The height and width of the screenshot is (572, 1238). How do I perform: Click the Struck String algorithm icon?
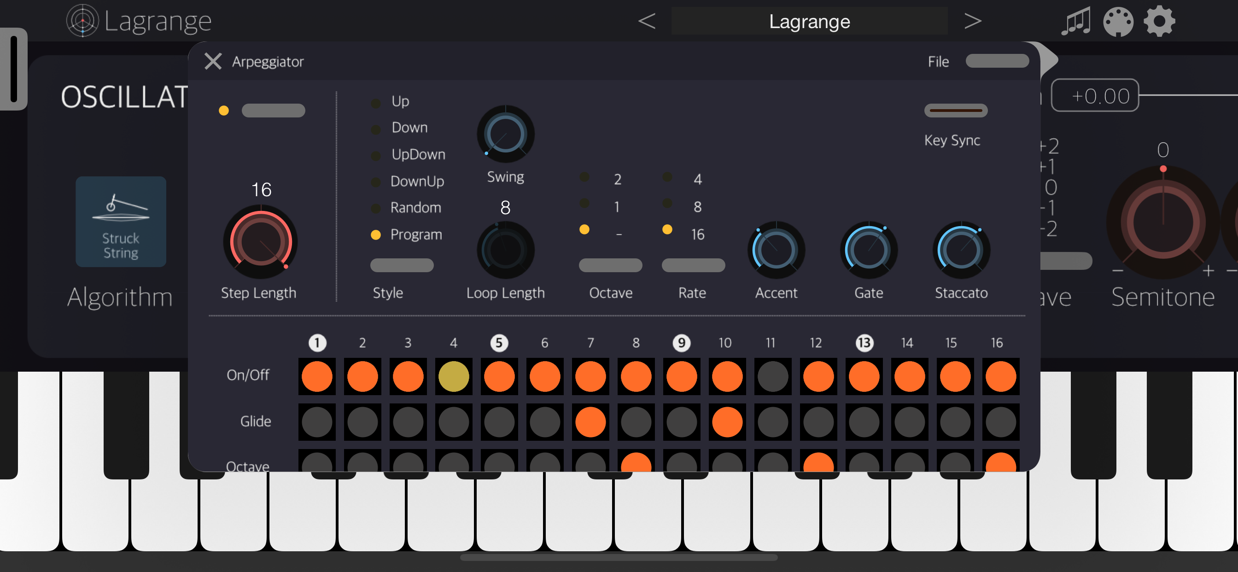[121, 222]
